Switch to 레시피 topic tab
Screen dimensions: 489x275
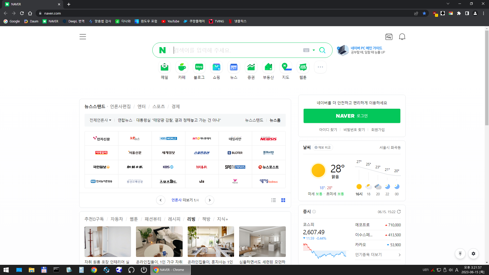174,219
